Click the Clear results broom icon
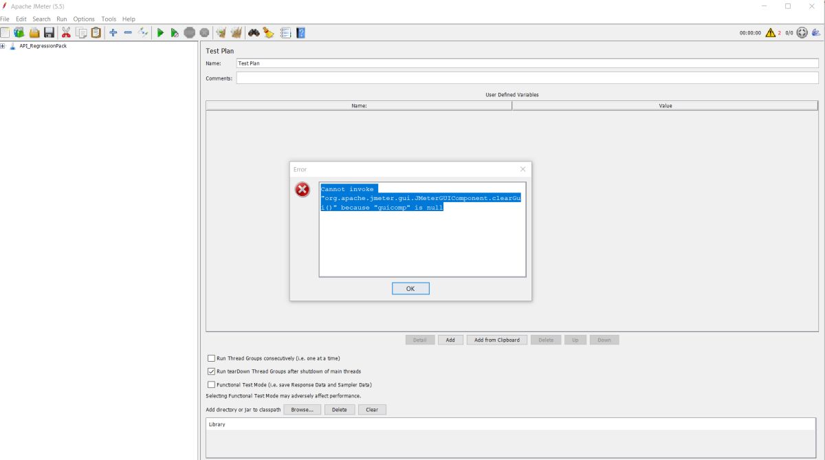The height and width of the screenshot is (460, 825). click(x=221, y=32)
